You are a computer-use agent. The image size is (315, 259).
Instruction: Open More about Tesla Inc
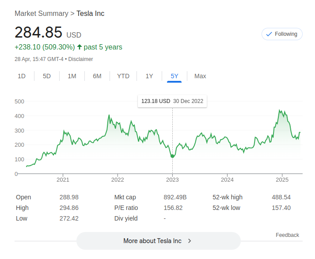[159, 241]
